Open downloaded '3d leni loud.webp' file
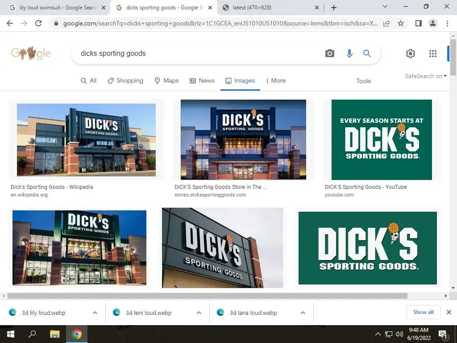This screenshot has height=343, width=457. [149, 313]
